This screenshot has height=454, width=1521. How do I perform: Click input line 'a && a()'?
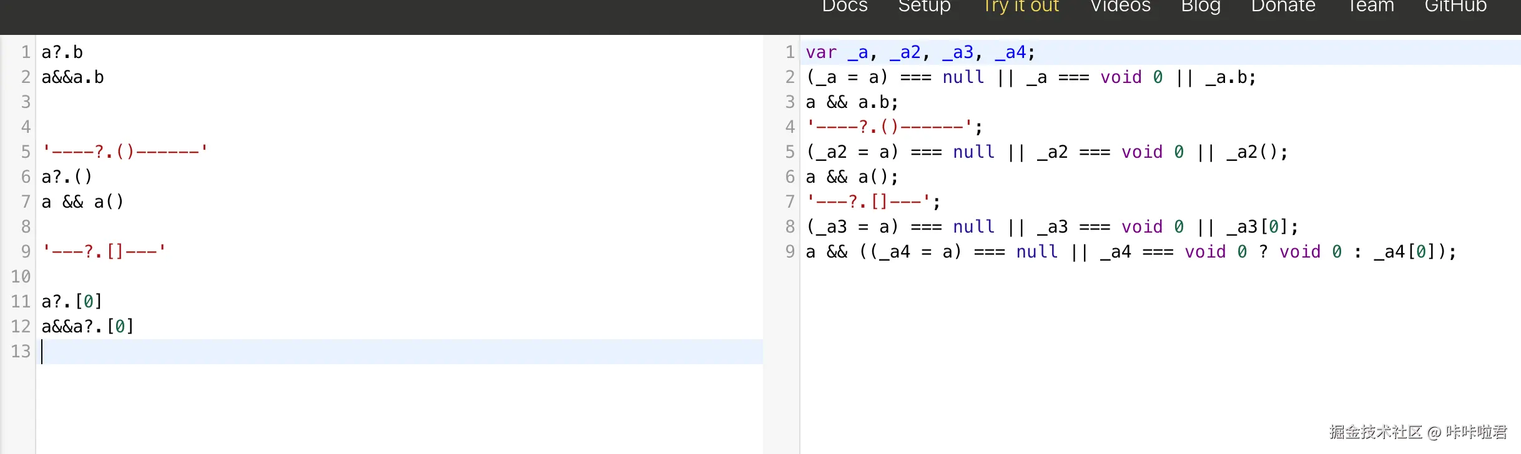coord(83,202)
